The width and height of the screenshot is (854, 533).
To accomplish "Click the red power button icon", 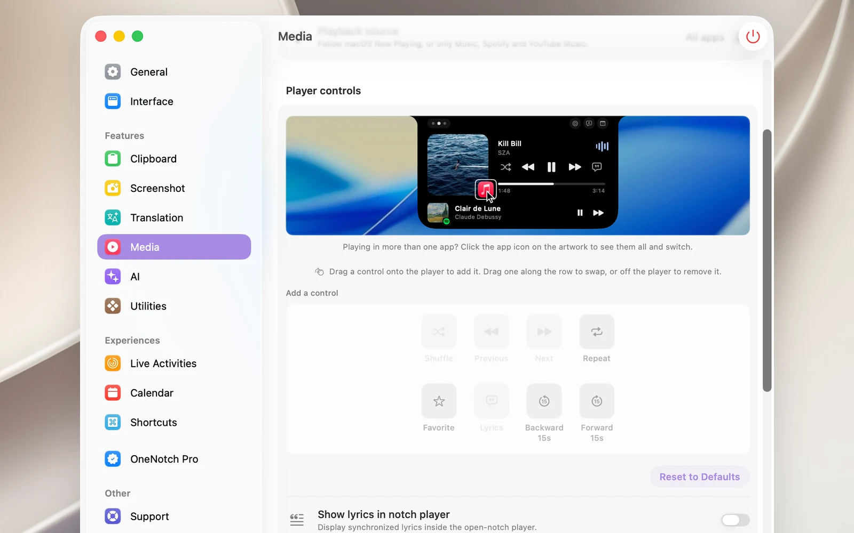I will (x=753, y=36).
